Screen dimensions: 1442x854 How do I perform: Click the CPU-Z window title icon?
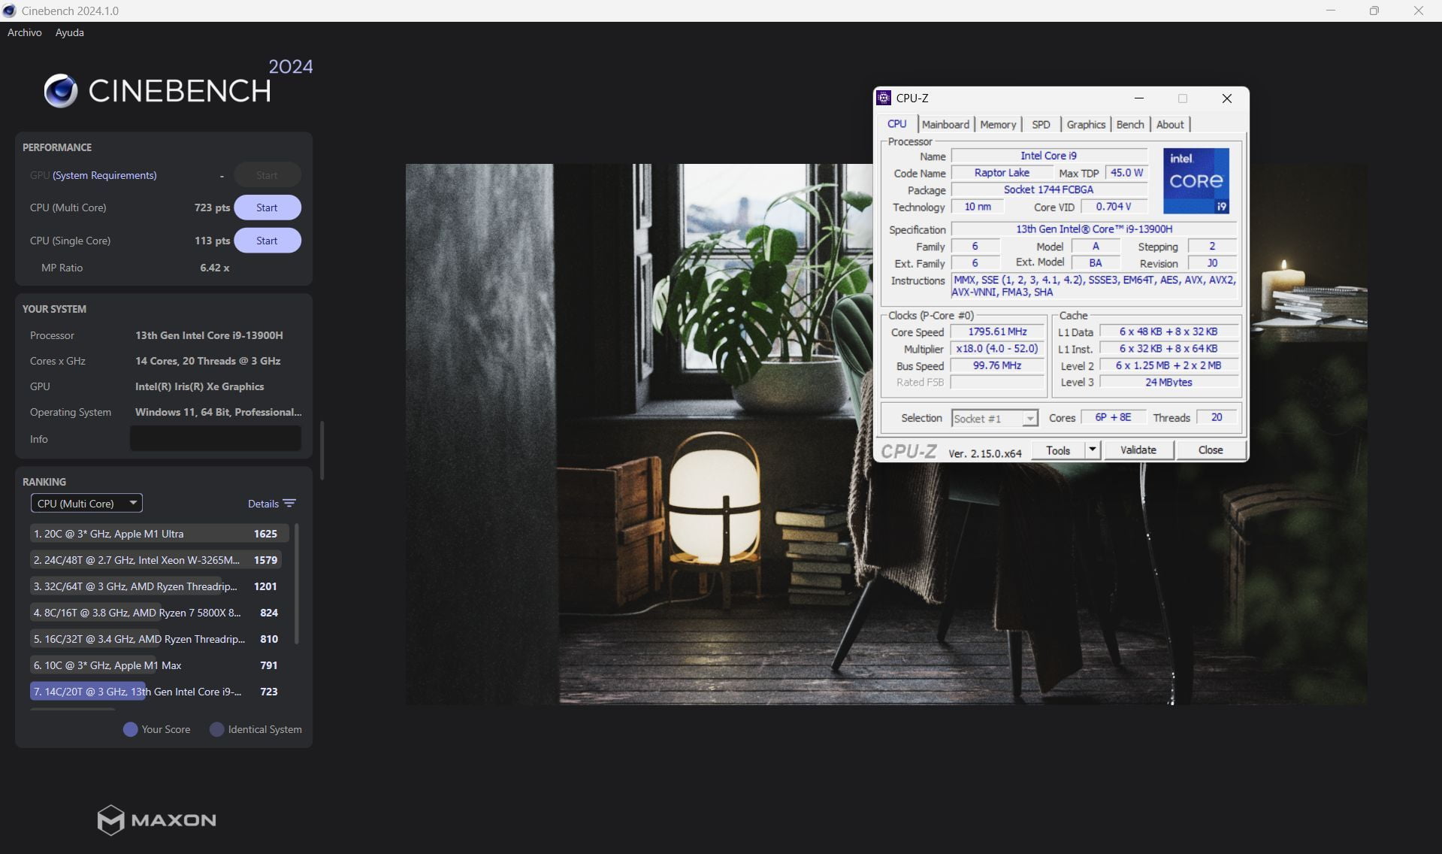pyautogui.click(x=884, y=98)
